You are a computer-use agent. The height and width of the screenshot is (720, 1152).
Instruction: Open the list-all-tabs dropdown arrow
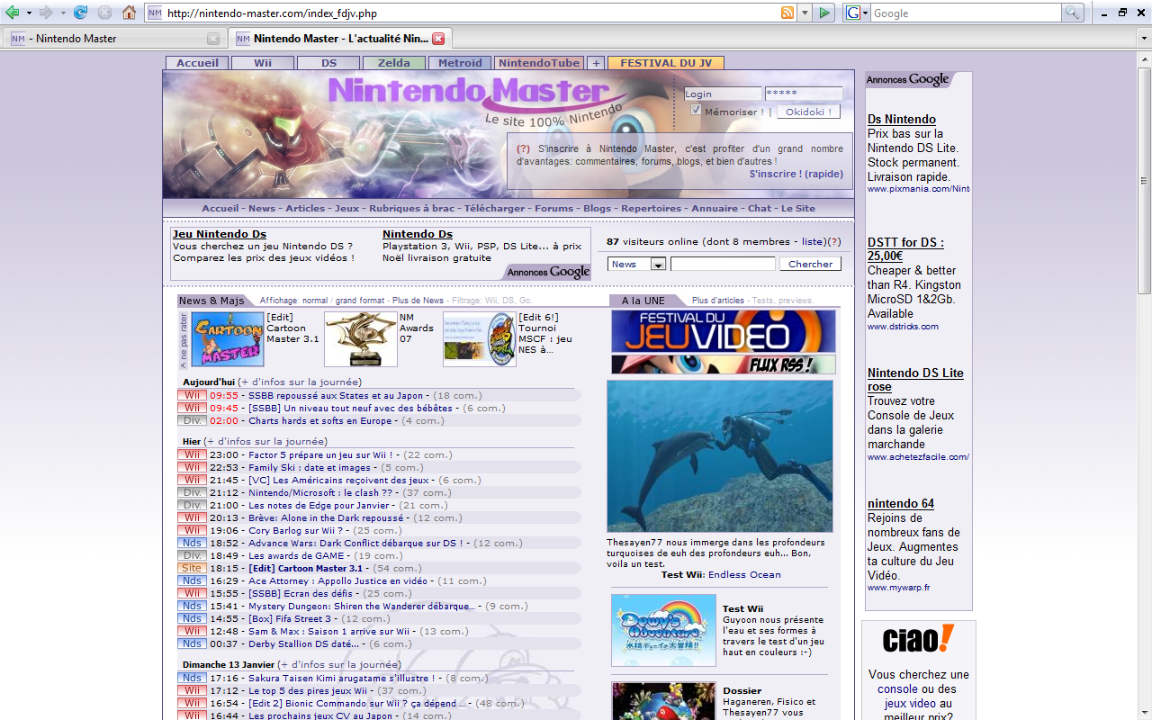(x=1144, y=39)
